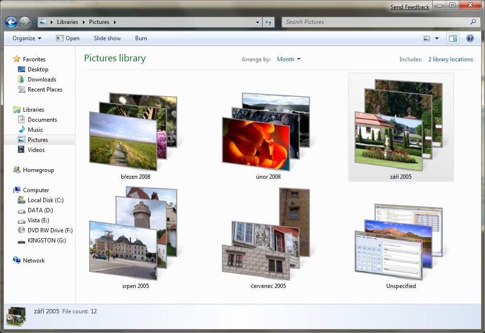Click the search magnifier icon
485x333 pixels.
[x=473, y=22]
